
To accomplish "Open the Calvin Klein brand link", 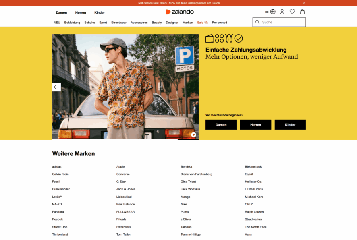I will coord(60,174).
